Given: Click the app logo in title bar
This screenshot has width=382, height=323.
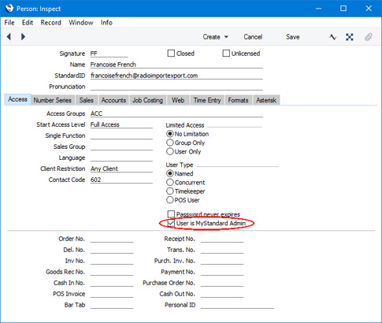Looking at the screenshot, I should [9, 9].
